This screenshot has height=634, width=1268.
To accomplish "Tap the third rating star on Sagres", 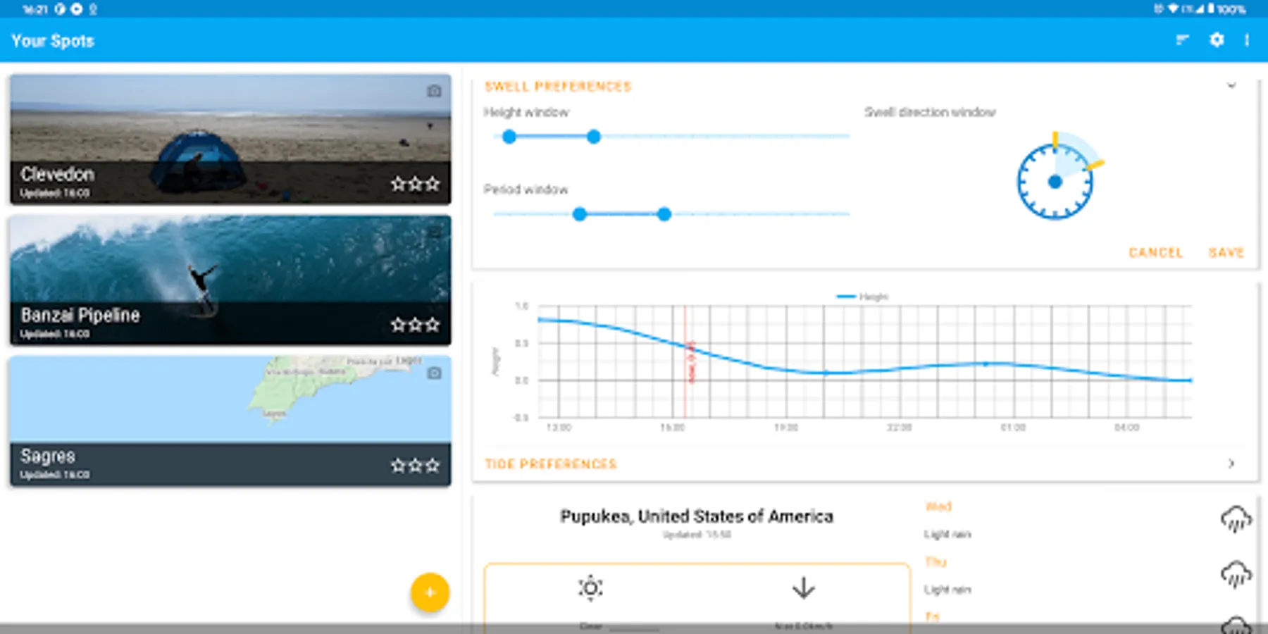I will 433,466.
